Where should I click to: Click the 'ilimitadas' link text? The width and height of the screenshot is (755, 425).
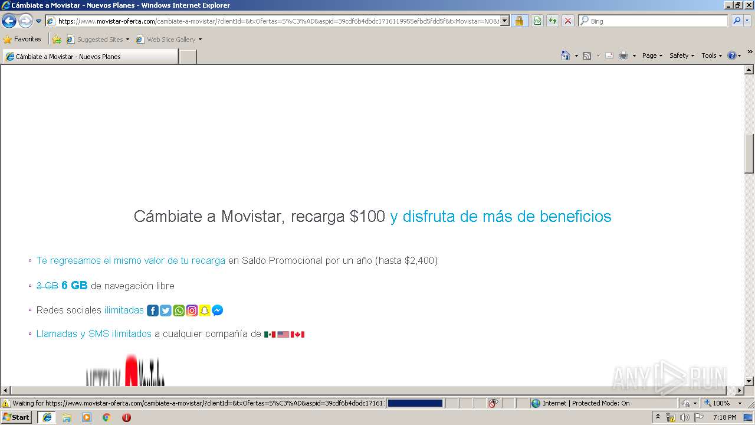coord(124,310)
